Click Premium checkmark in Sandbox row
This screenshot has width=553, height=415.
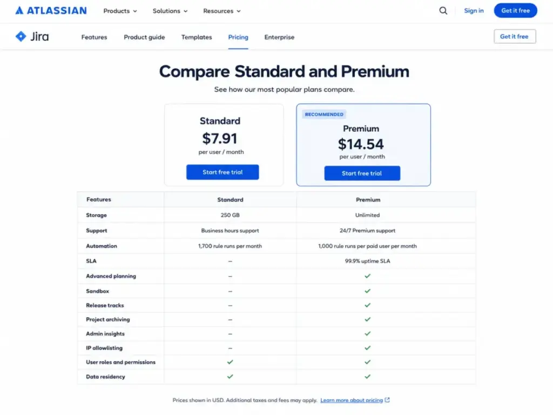pyautogui.click(x=367, y=291)
